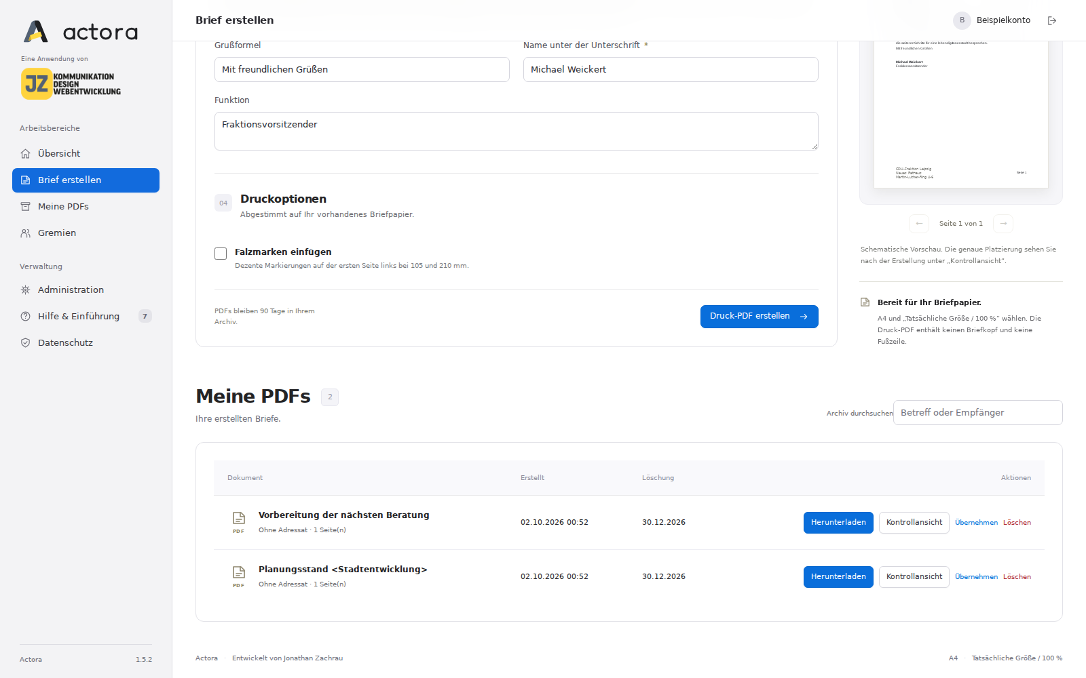This screenshot has width=1086, height=678.
Task: Click the document icon beside Bereit für Ihr Briefpapier
Action: 865,302
